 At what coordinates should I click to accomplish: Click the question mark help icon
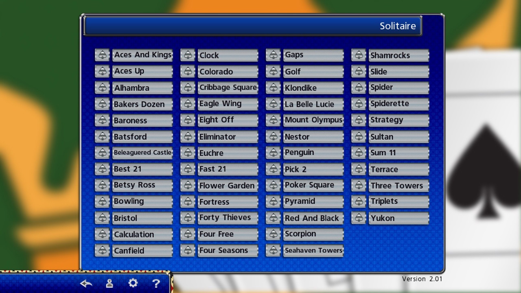[x=156, y=284]
